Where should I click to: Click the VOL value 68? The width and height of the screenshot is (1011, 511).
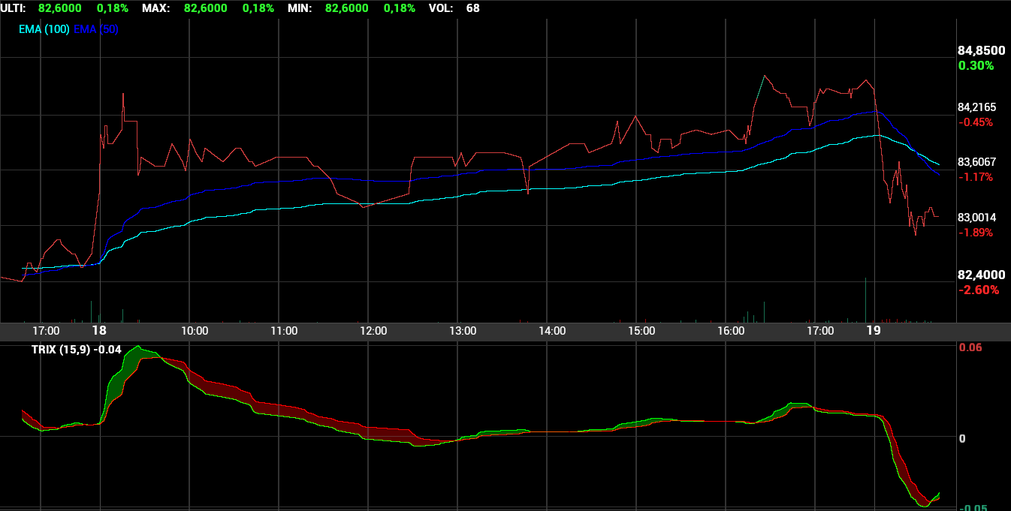point(473,8)
